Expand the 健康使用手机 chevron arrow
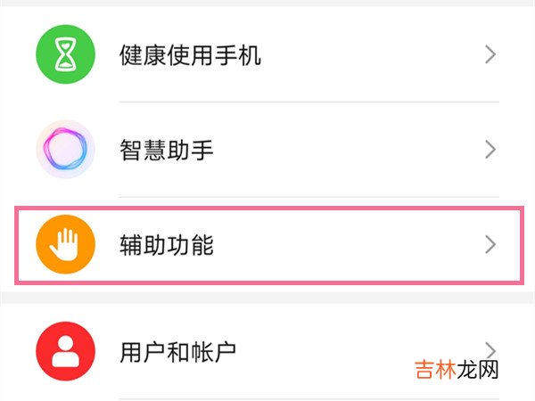The width and height of the screenshot is (535, 401). pyautogui.click(x=490, y=55)
